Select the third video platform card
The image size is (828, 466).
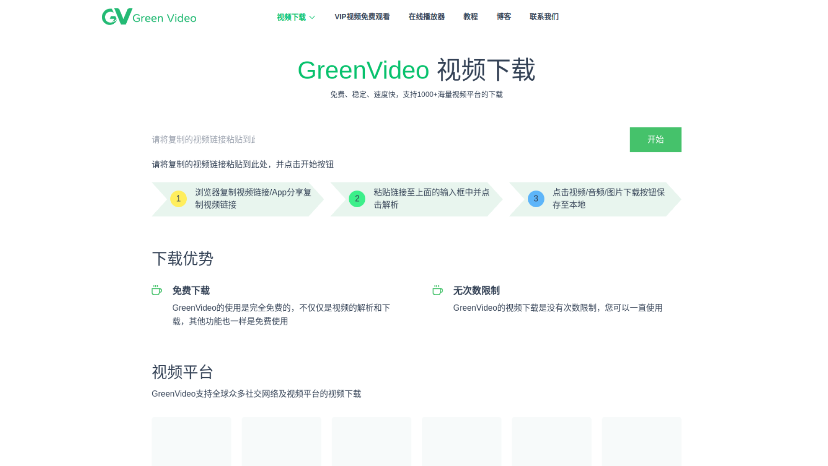click(x=371, y=441)
